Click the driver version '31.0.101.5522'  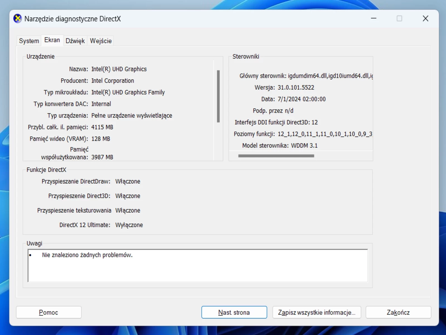point(296,87)
